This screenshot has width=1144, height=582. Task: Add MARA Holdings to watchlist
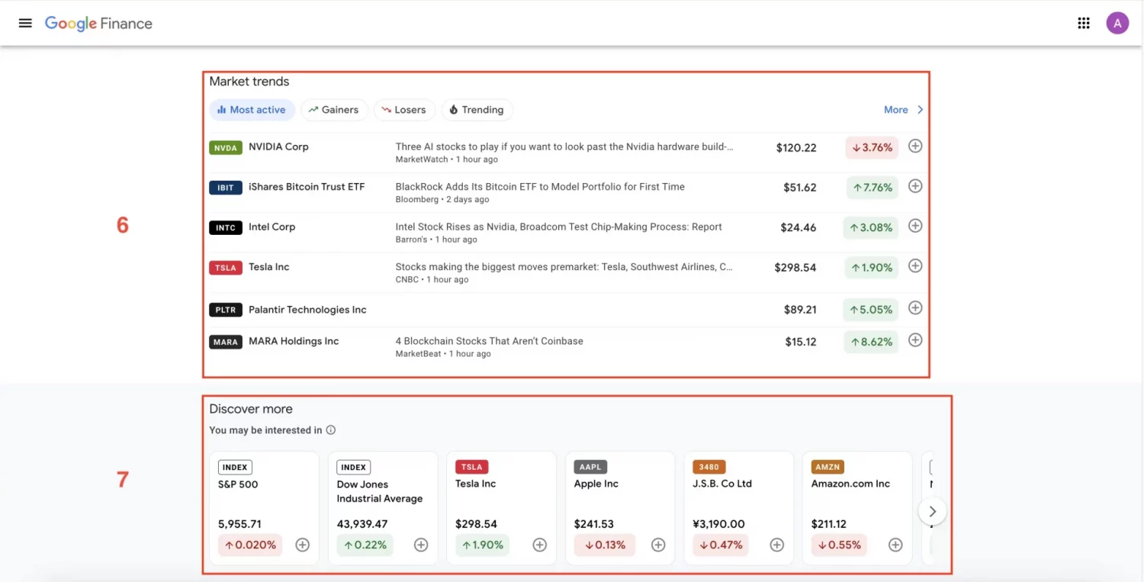pyautogui.click(x=915, y=340)
